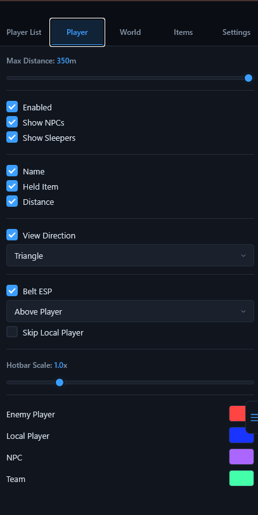Click the View Direction dropdown chevron arrow
This screenshot has width=258, height=515.
point(243,256)
